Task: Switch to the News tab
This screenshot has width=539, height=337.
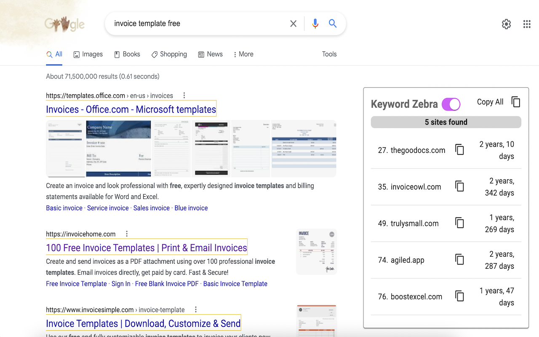Action: (211, 54)
